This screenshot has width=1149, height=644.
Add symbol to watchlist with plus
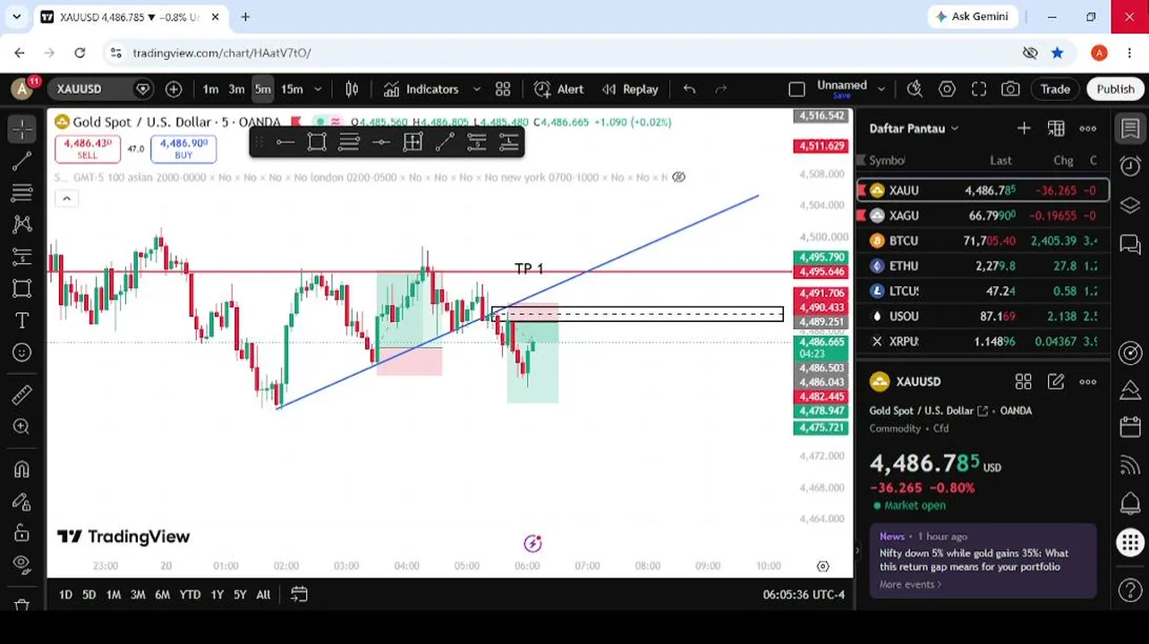[x=1024, y=128]
